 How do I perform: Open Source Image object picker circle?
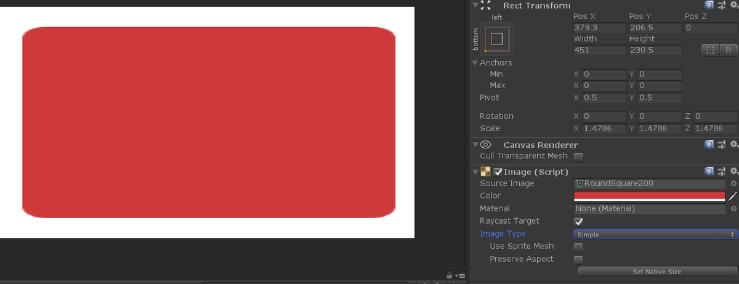733,184
